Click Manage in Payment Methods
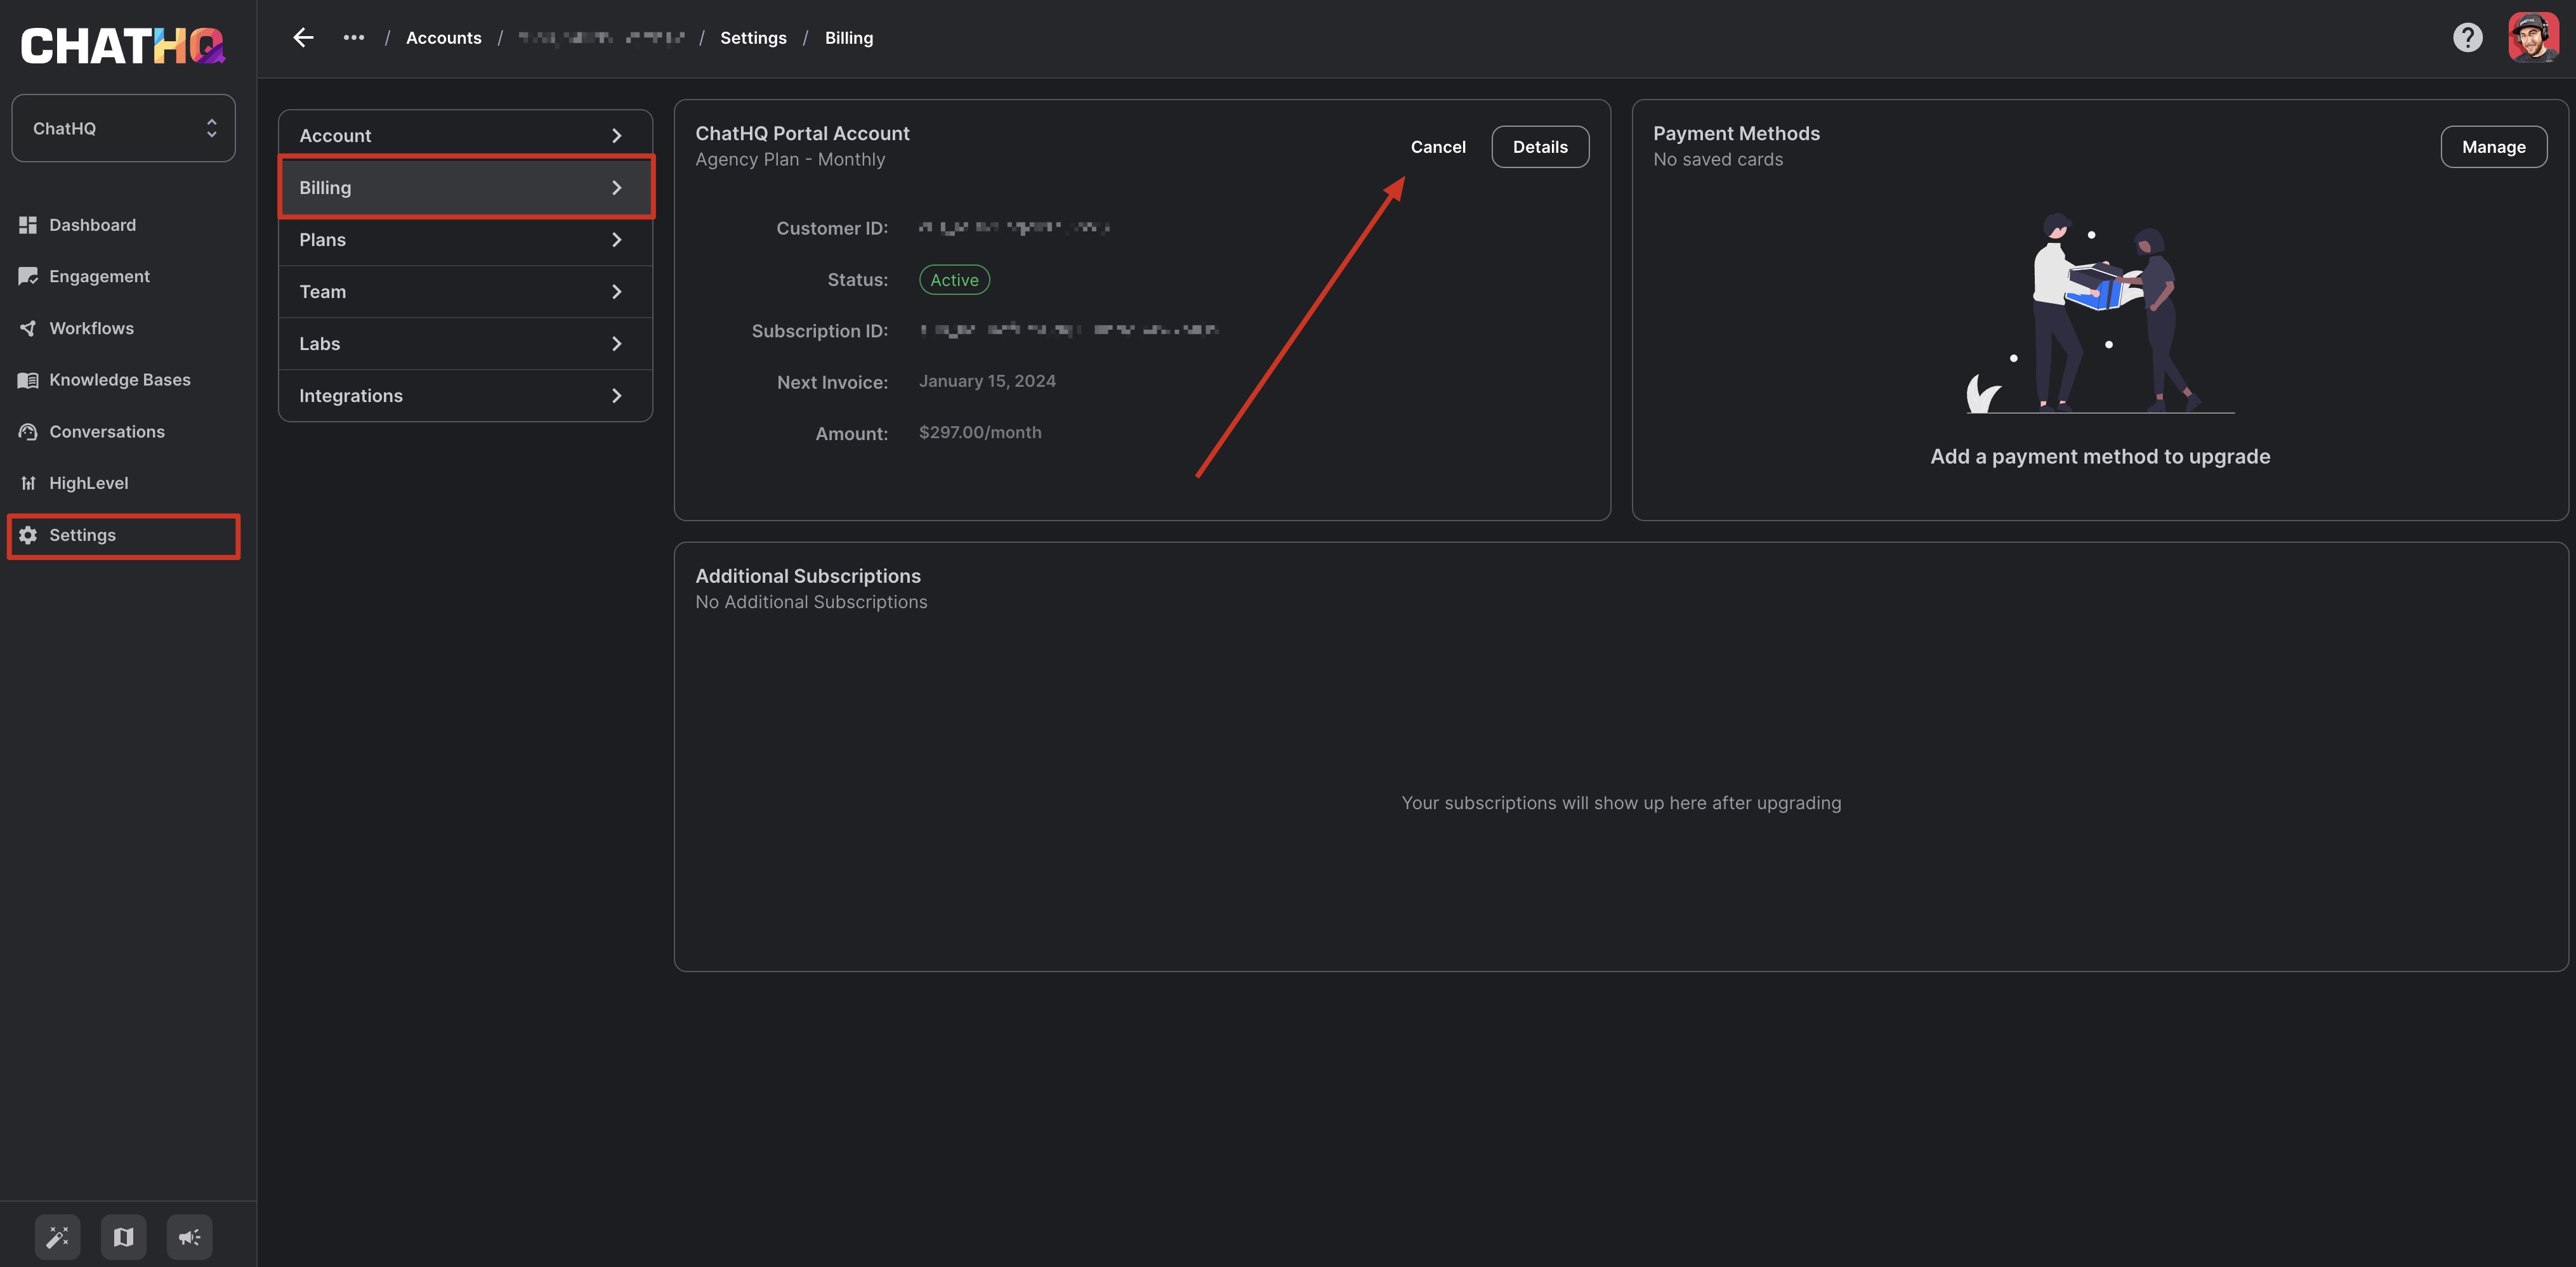 pyautogui.click(x=2493, y=147)
